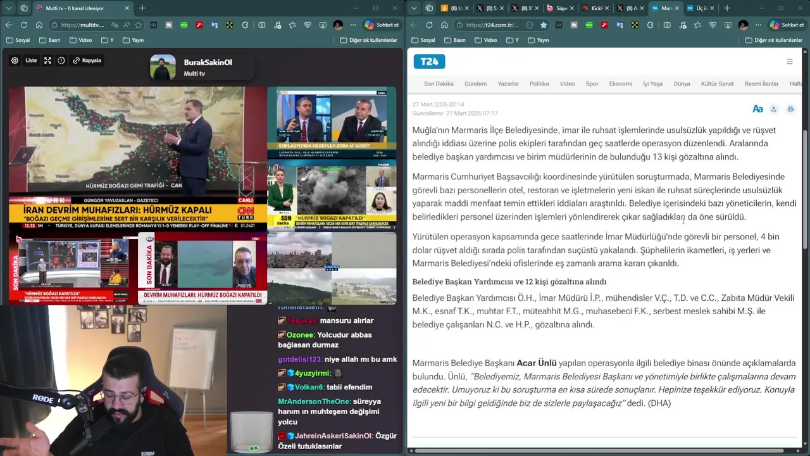Open Gündem section on T24
The height and width of the screenshot is (456, 810).
476,84
